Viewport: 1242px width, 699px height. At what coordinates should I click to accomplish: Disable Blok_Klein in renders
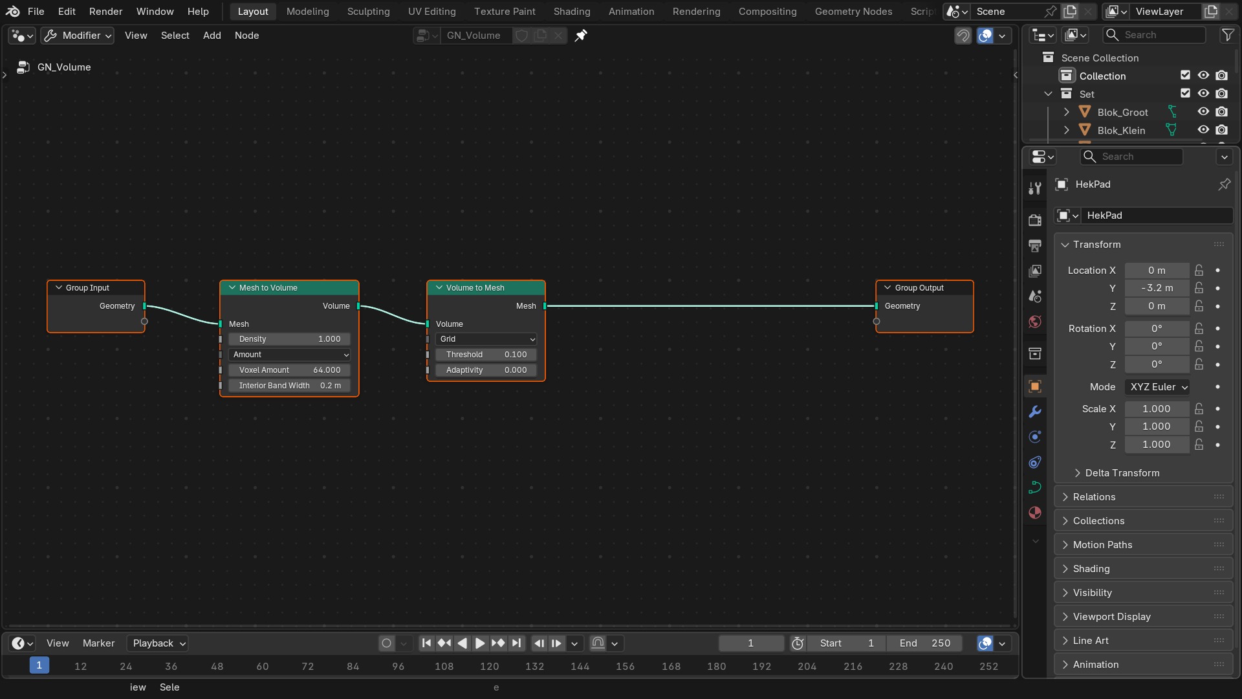[1221, 130]
